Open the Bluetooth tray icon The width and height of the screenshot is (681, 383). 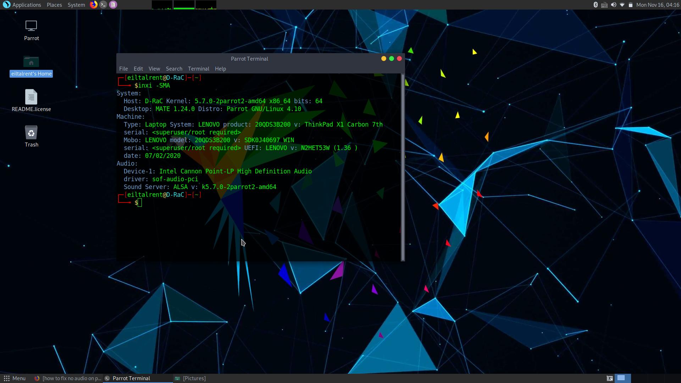[x=596, y=5]
